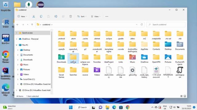Open the View dropdown
The image size is (197, 110).
pyautogui.click(x=96, y=16)
